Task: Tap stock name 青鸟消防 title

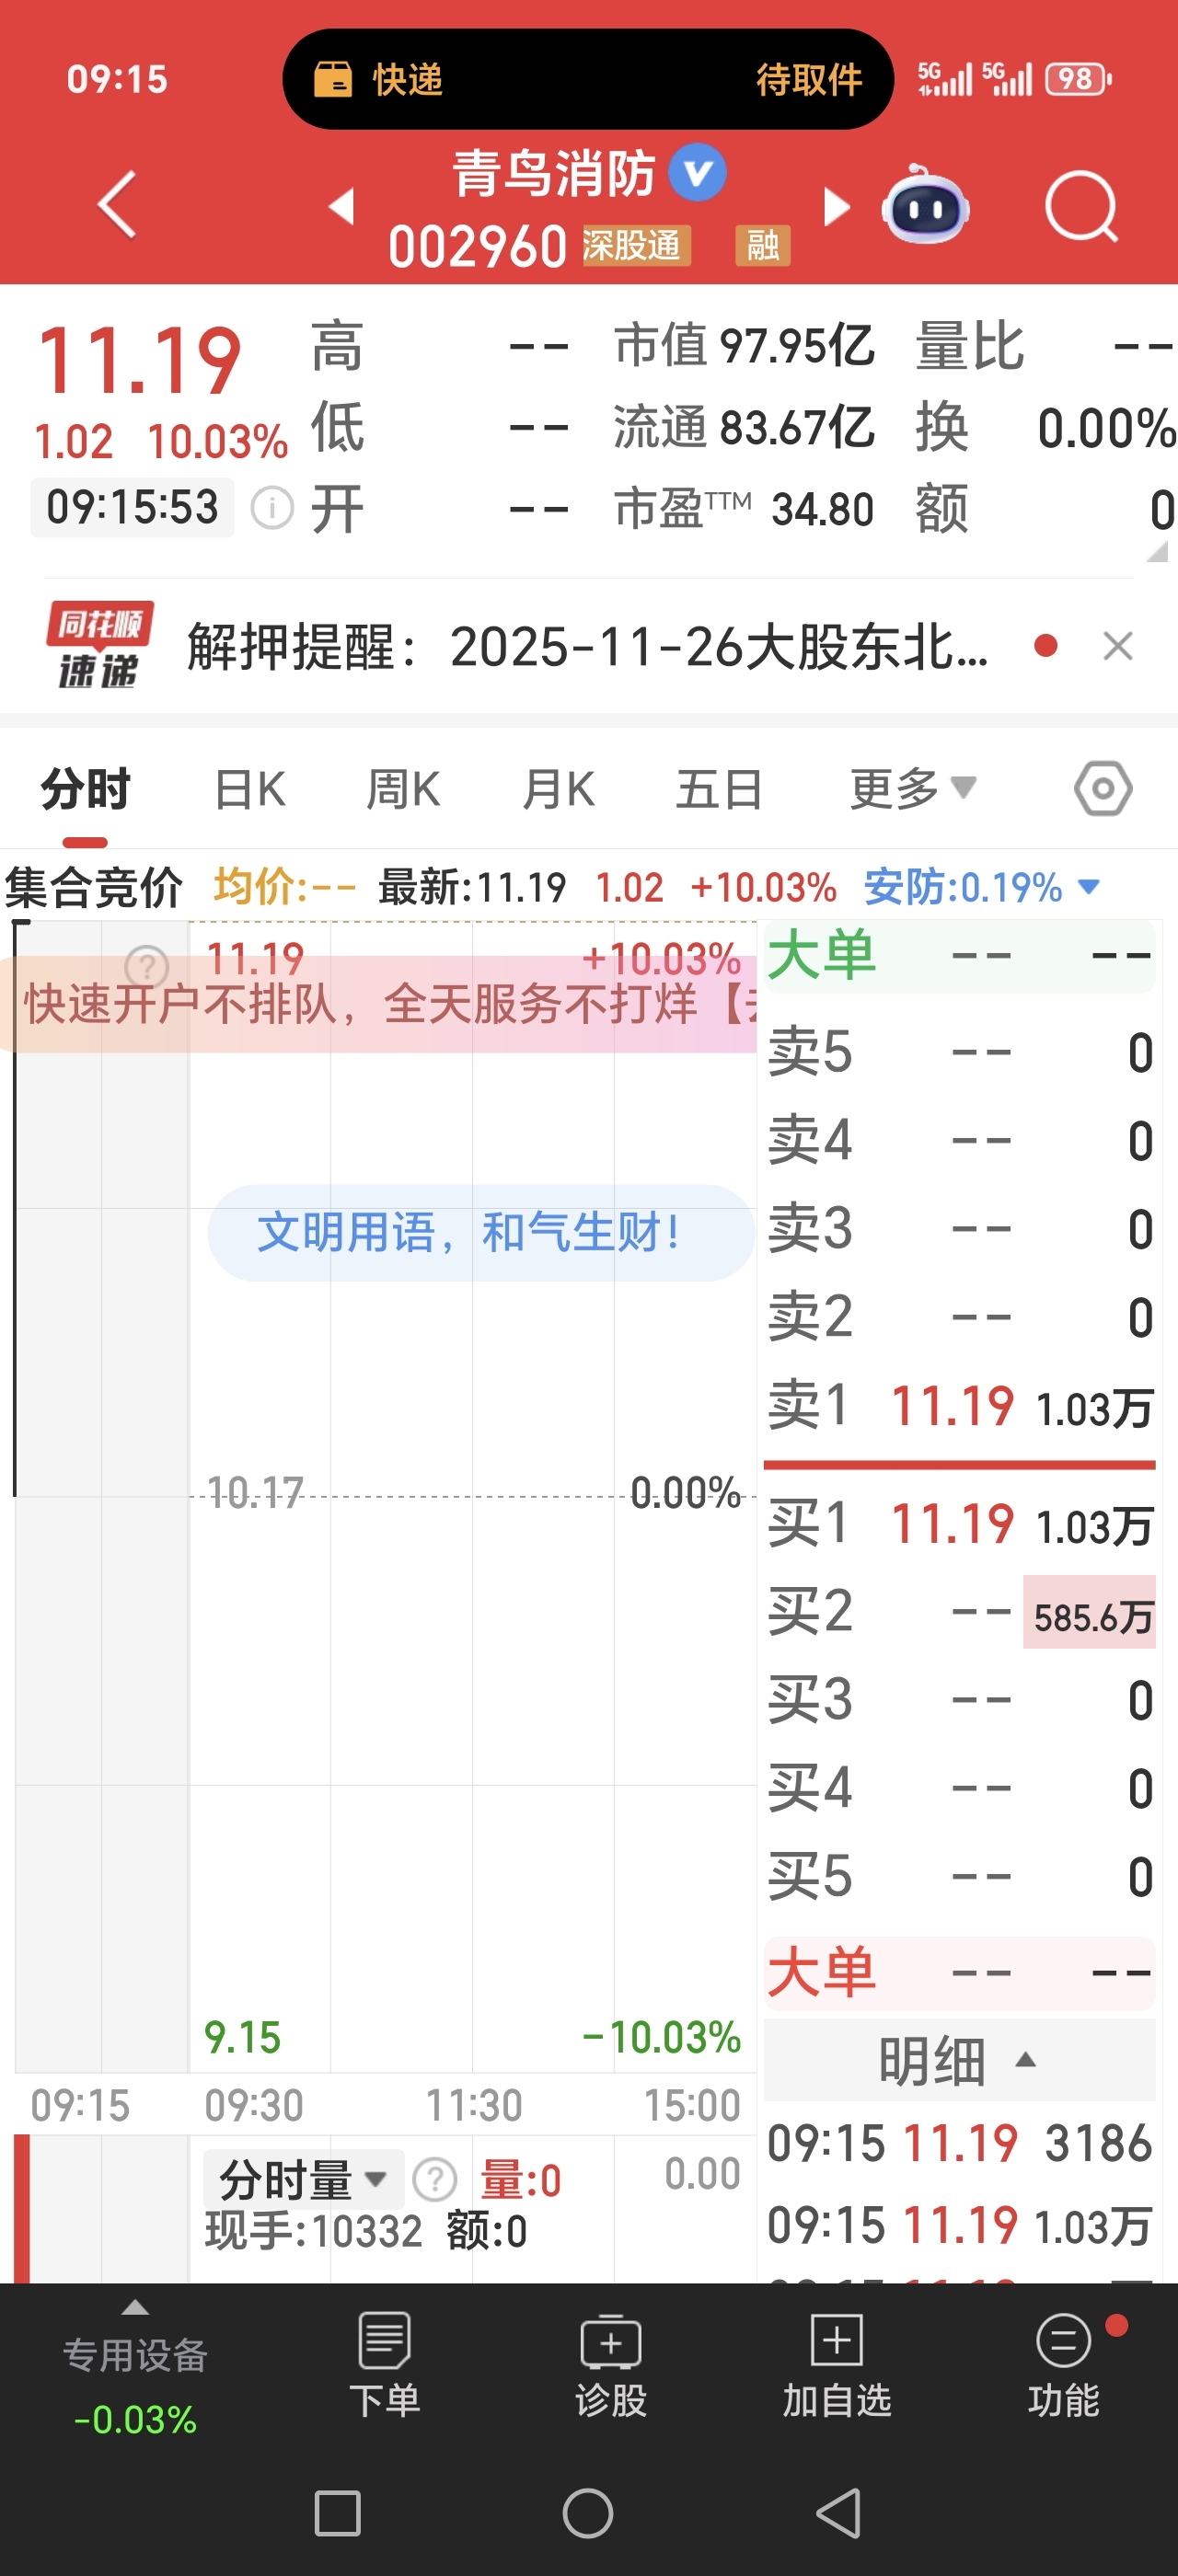Action: pos(554,173)
